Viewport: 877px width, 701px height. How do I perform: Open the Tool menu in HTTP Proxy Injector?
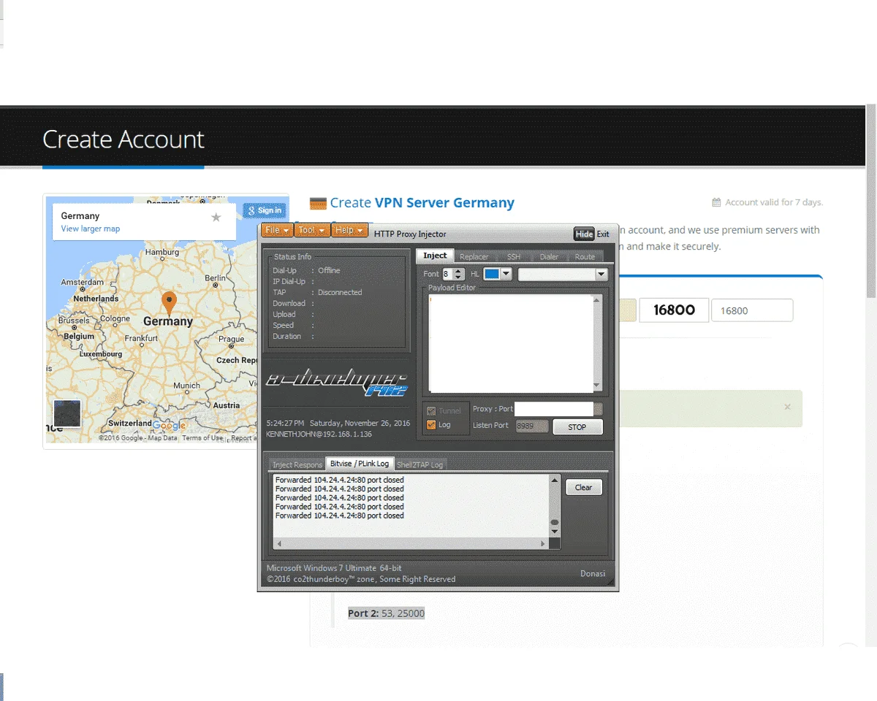coord(311,230)
